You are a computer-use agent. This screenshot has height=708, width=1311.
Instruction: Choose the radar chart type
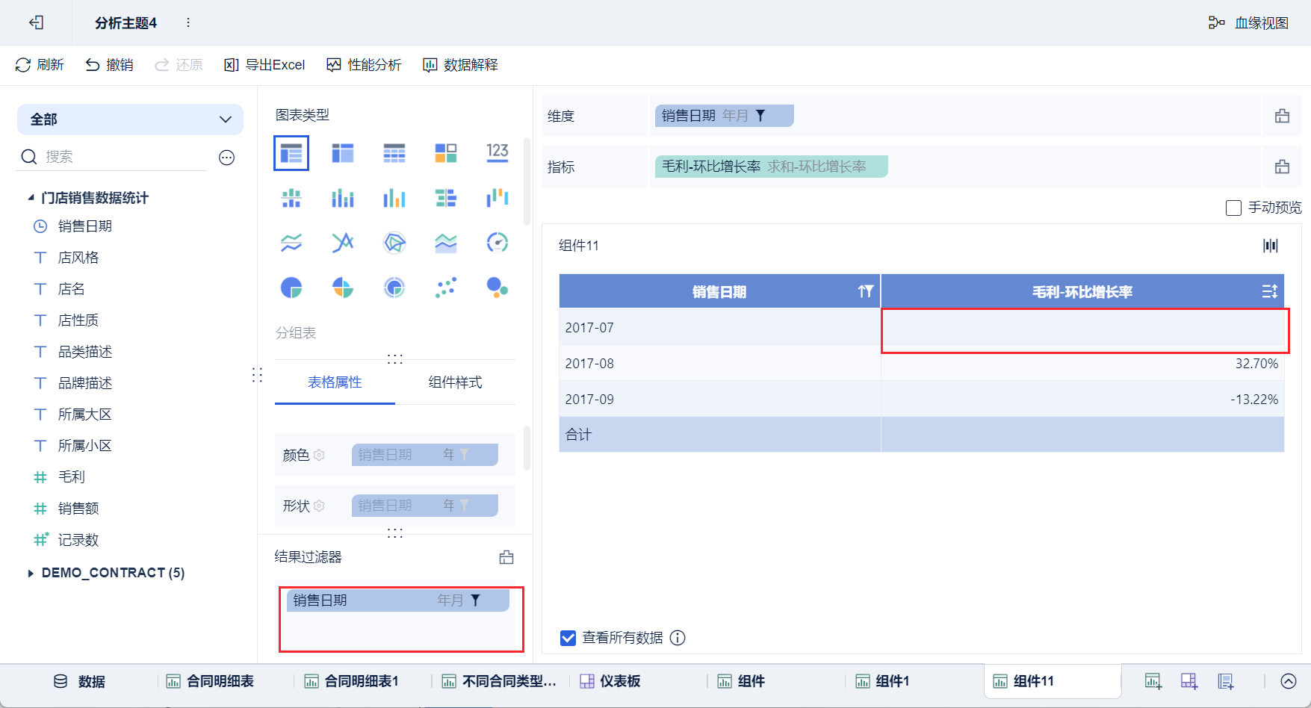tap(394, 243)
